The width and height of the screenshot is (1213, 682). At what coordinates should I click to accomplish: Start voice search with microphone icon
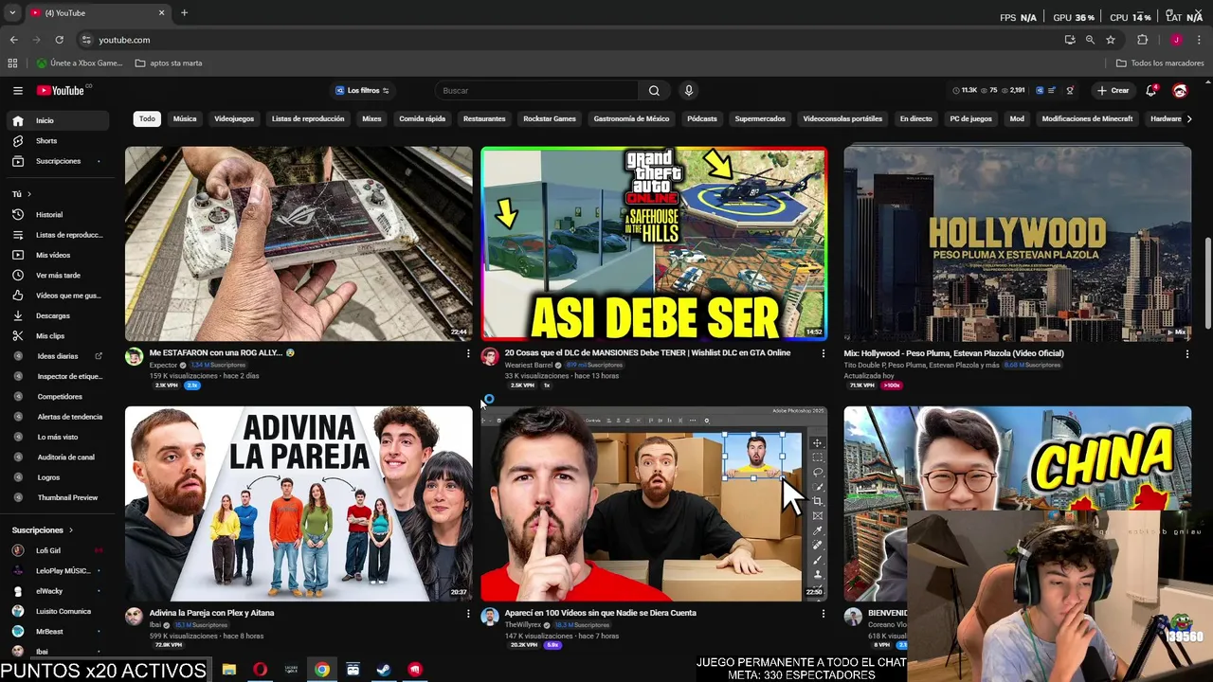pos(689,91)
